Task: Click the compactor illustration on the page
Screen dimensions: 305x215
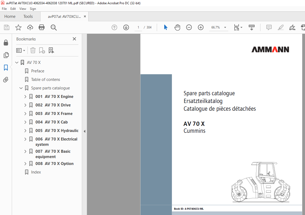Action: pos(261,182)
